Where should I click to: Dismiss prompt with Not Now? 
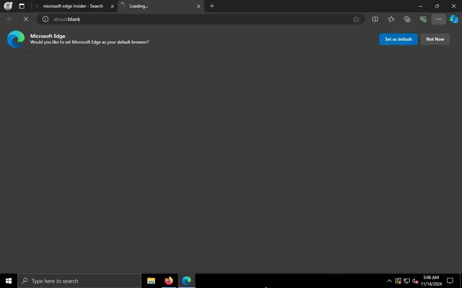click(x=435, y=39)
